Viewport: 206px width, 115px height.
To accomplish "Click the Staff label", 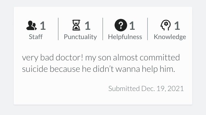I will coord(36,37).
